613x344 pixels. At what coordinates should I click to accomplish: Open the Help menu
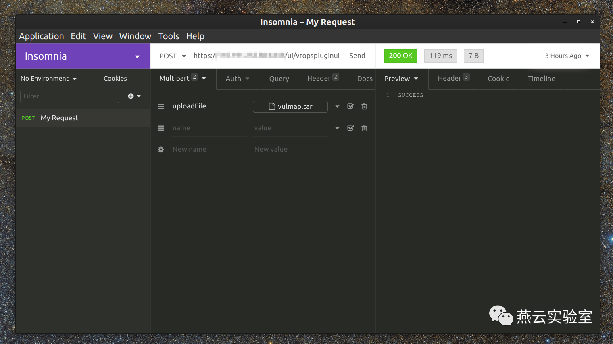pyautogui.click(x=195, y=36)
